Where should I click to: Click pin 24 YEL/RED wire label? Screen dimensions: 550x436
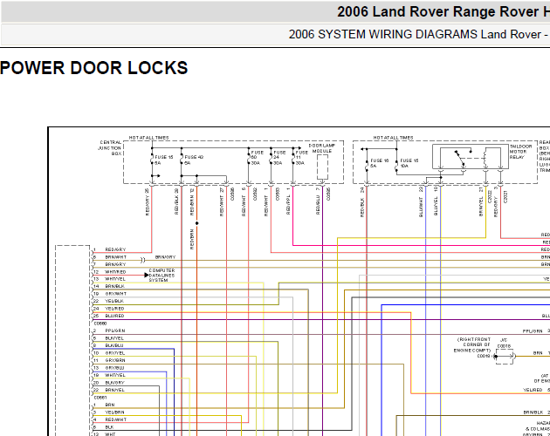tap(114, 309)
